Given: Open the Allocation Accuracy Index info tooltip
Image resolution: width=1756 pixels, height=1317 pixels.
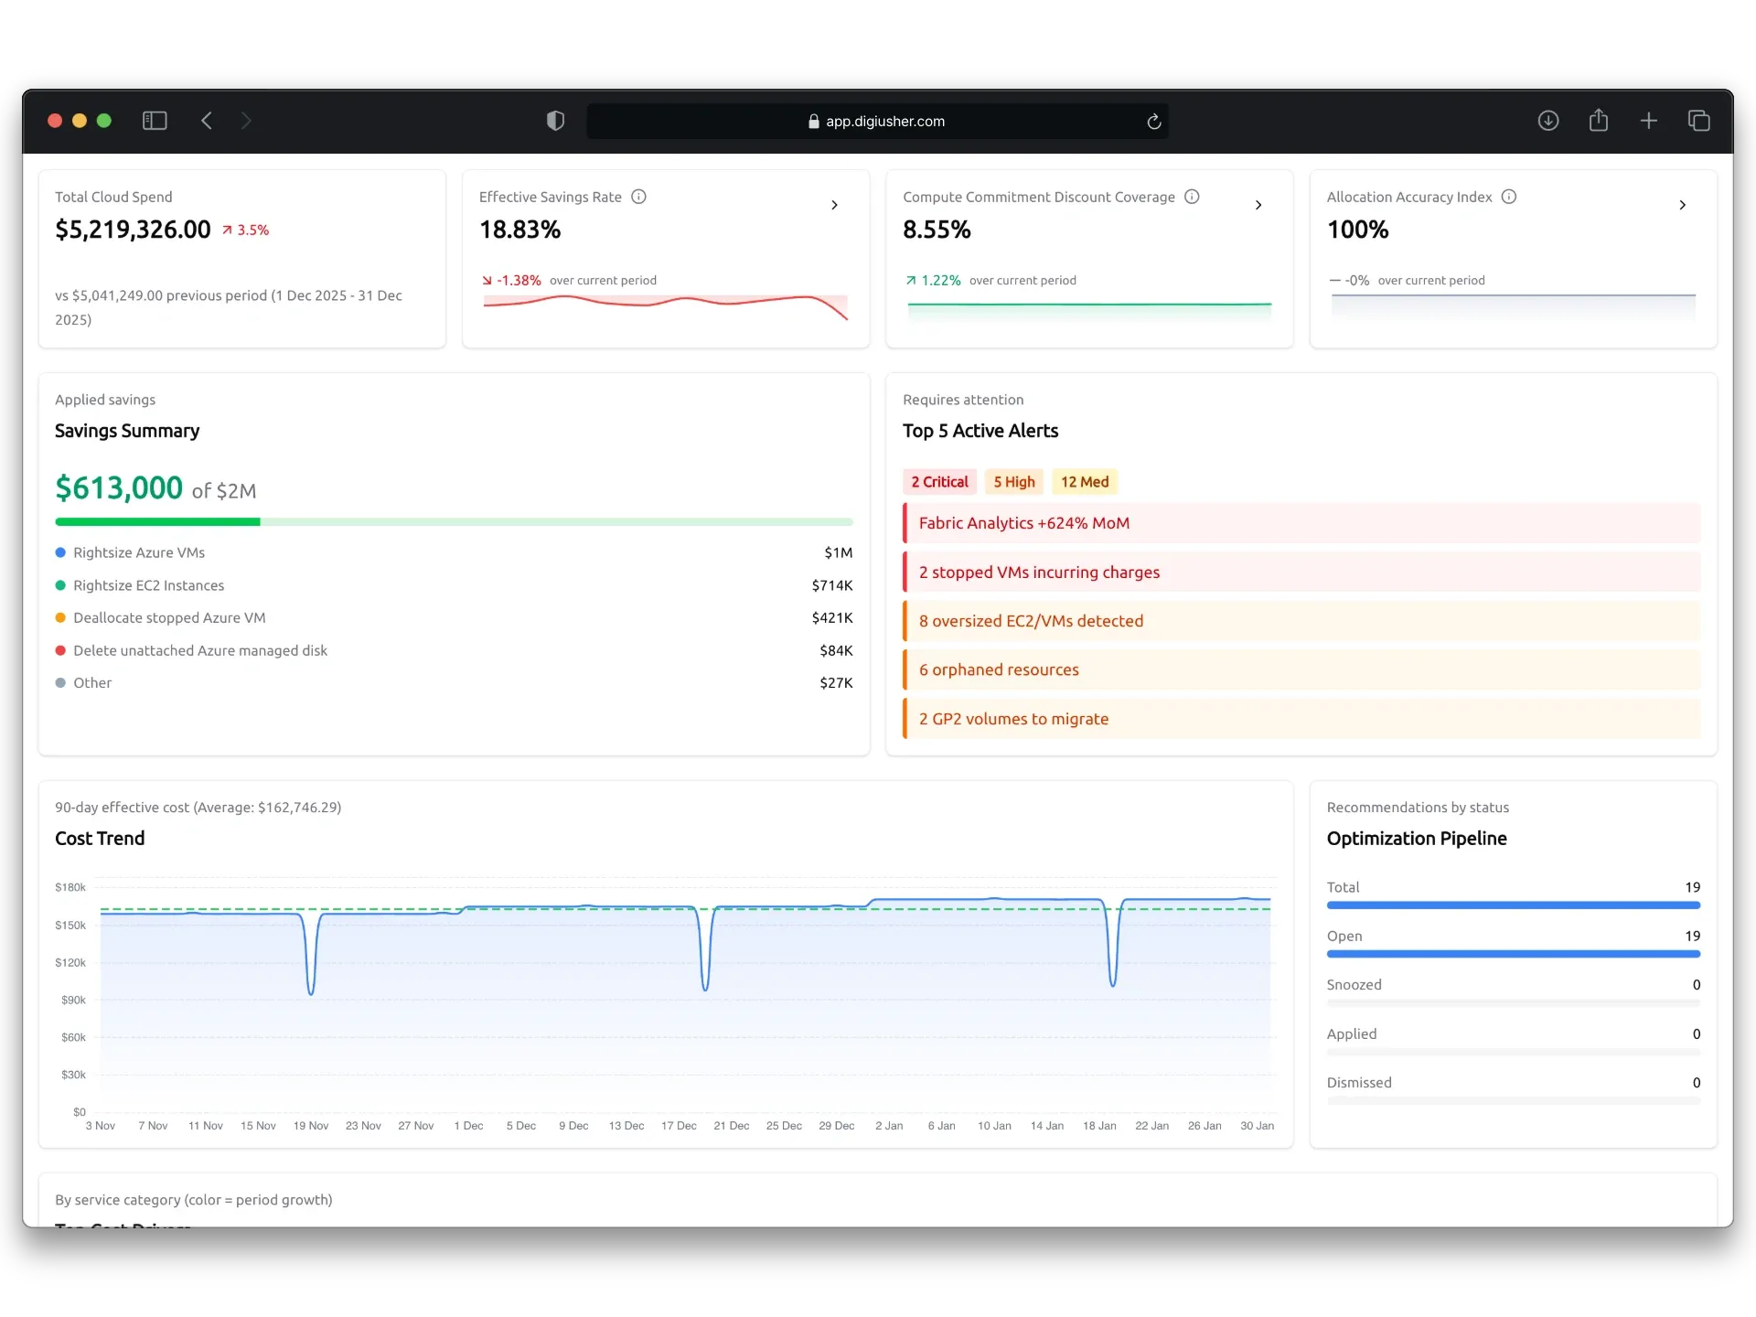Looking at the screenshot, I should coord(1508,197).
